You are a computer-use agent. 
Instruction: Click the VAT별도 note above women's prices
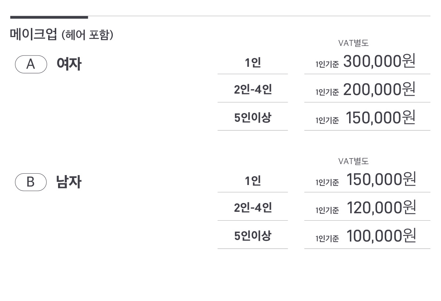(353, 43)
